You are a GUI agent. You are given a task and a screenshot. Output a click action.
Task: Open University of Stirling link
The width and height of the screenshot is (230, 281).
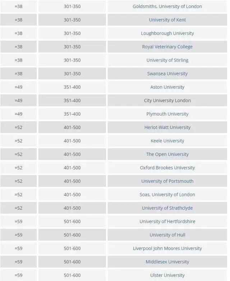point(167,60)
